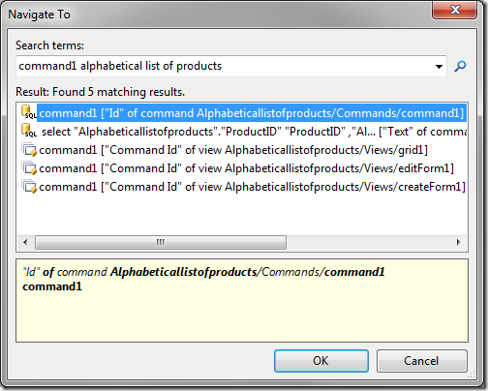Click the horizontal scrollbar thumb
The width and height of the screenshot is (488, 391).
coord(161,242)
